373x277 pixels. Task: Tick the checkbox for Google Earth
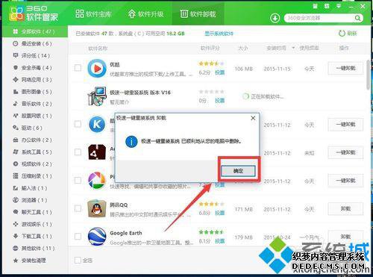(x=78, y=236)
